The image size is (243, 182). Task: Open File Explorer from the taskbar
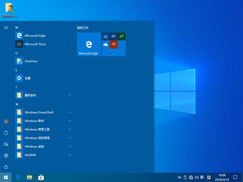point(29,177)
